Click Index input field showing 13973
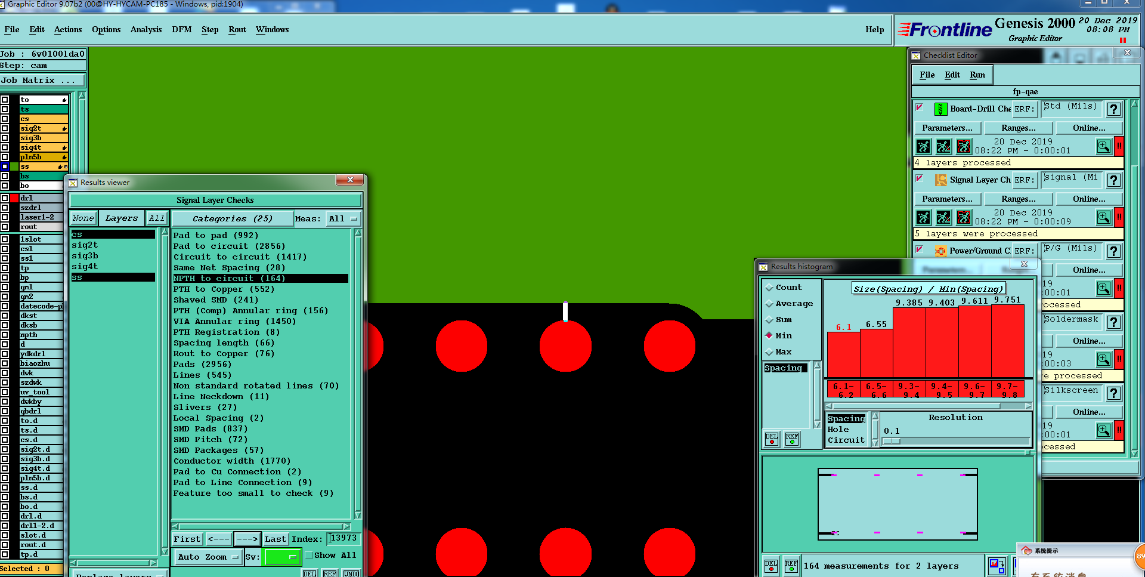 [x=344, y=539]
